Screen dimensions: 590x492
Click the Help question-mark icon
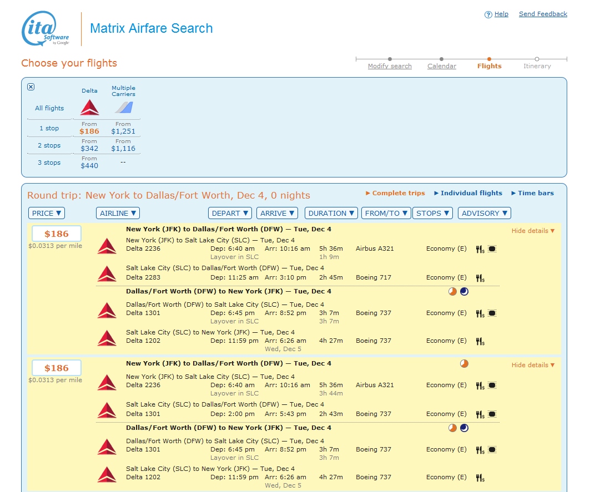click(488, 14)
